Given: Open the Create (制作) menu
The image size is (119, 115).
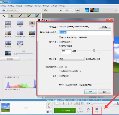Looking at the screenshot, I should point(46,6).
